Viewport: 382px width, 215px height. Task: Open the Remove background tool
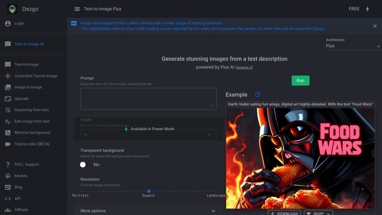point(32,133)
